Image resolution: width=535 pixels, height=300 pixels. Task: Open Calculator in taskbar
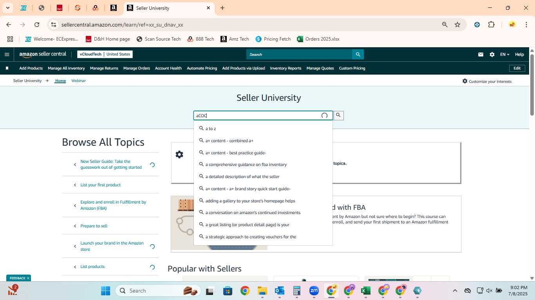tap(297, 291)
